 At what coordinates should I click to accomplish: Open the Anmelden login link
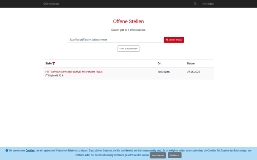(x=208, y=4)
